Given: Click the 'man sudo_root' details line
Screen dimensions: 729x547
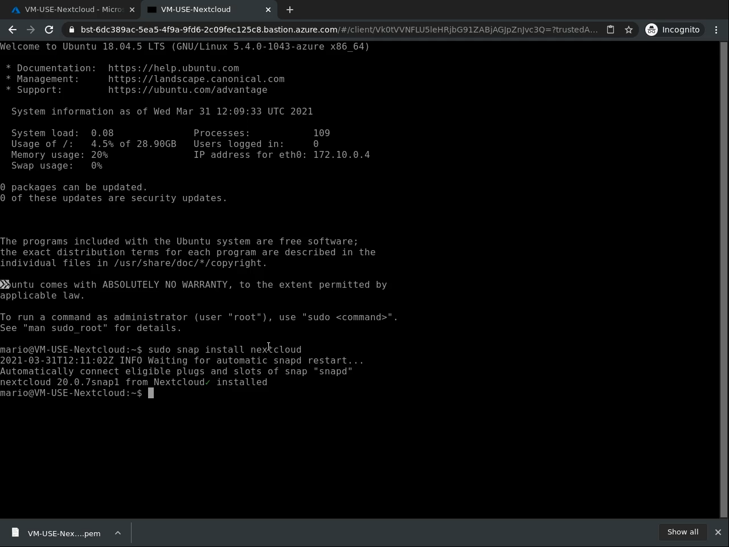Looking at the screenshot, I should point(91,328).
